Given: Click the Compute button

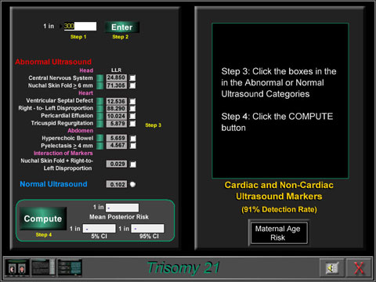Looking at the screenshot, I should (43, 219).
